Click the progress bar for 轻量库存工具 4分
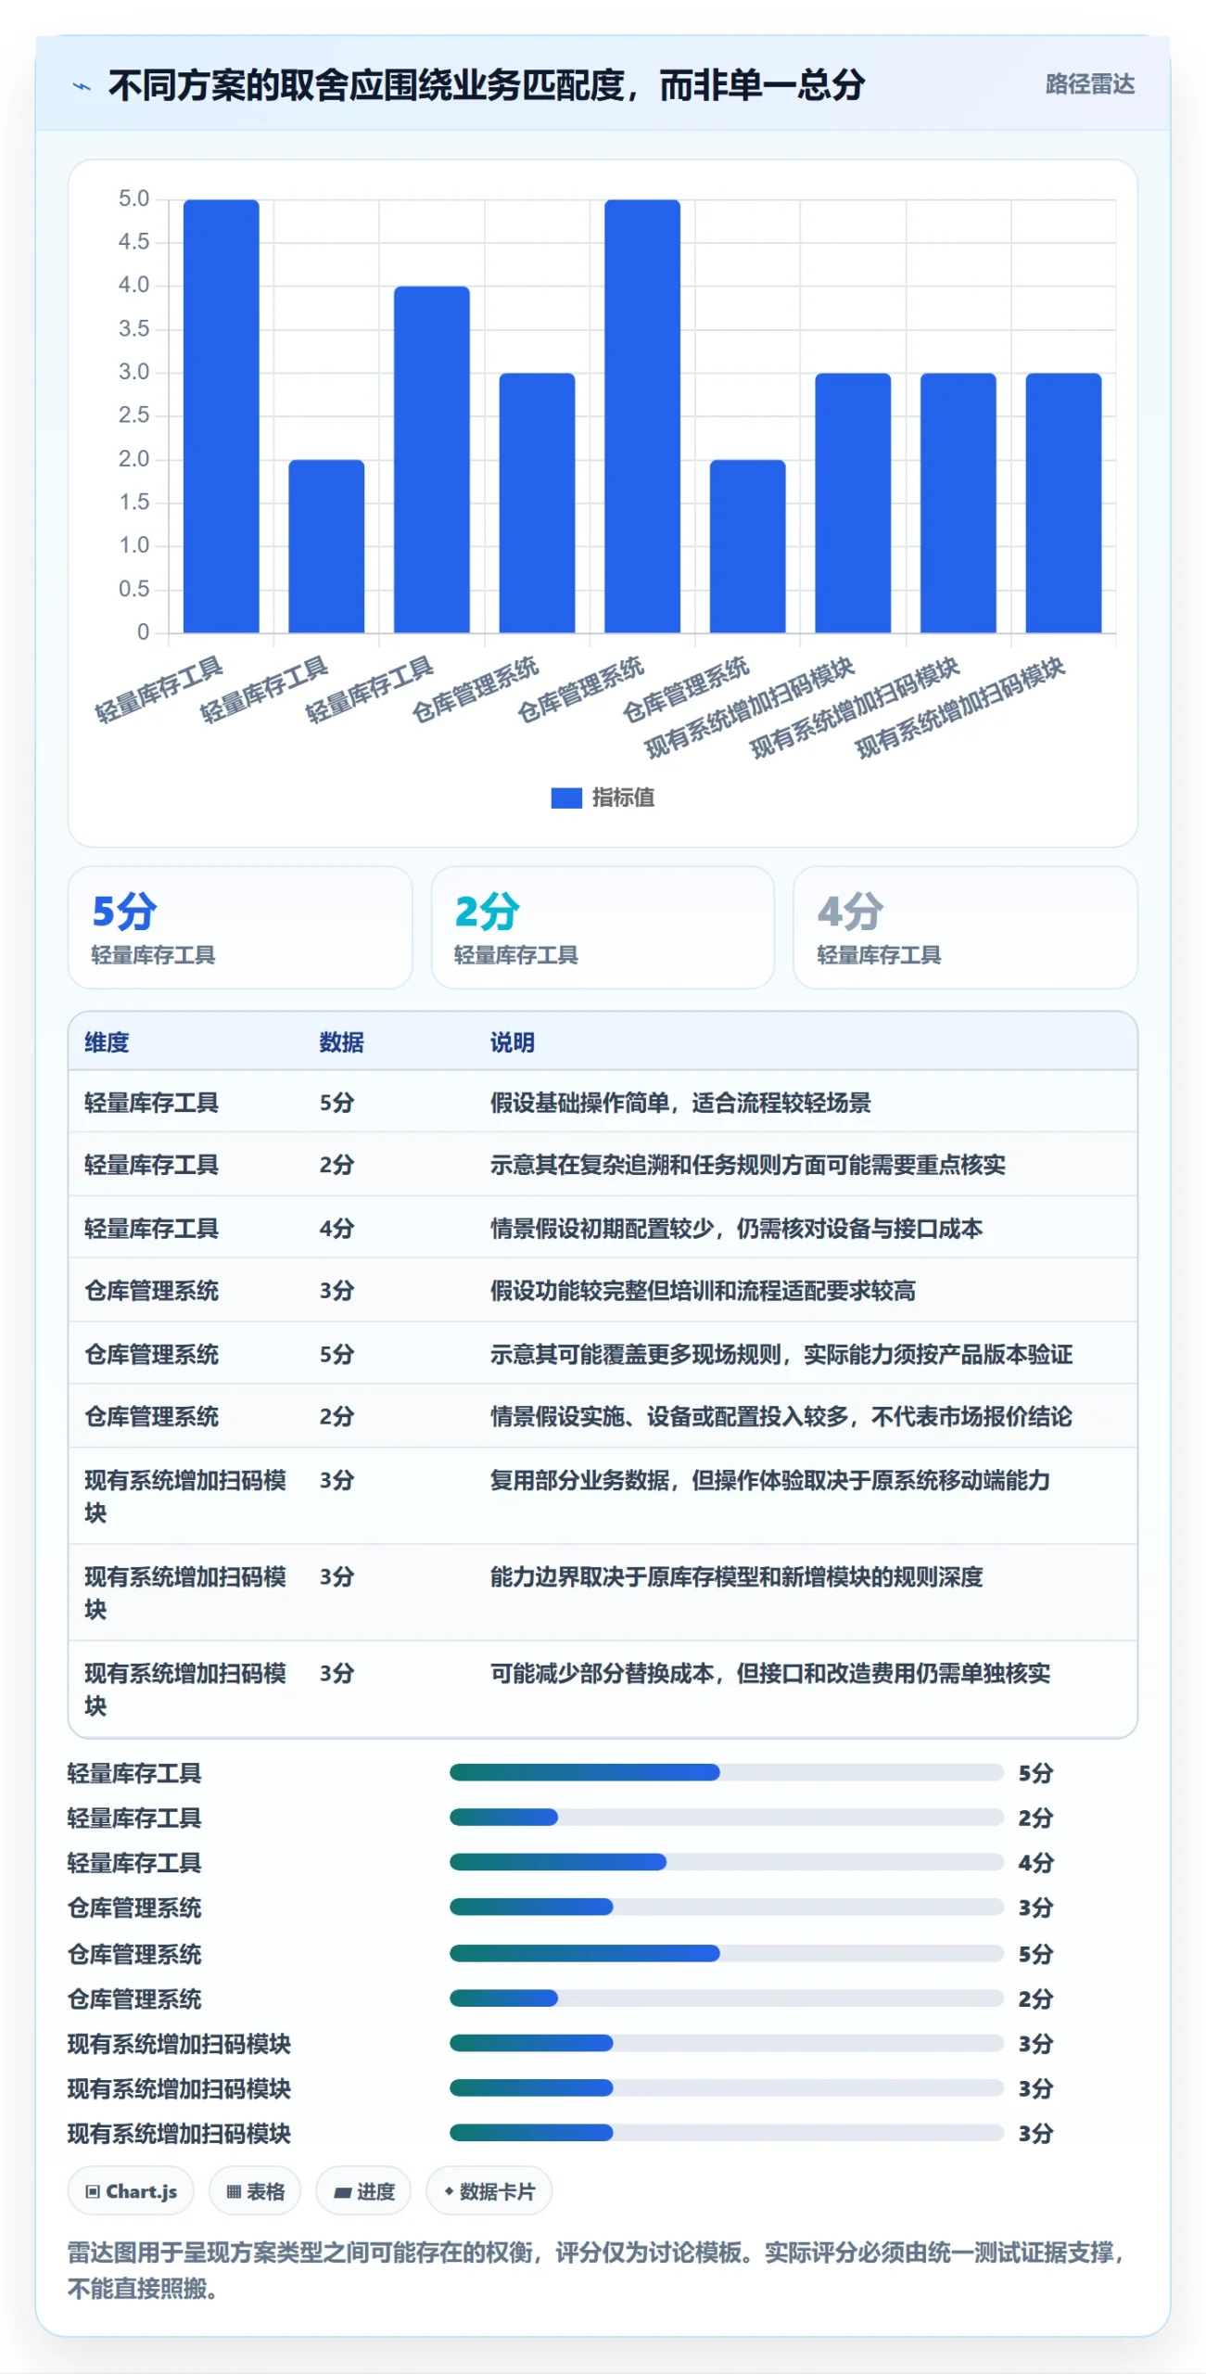The image size is (1206, 2374). [x=726, y=1861]
